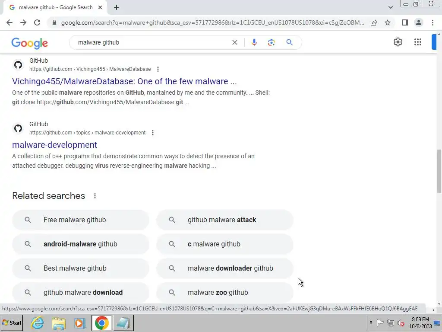Open the tab search dropdown arrow
442x332 pixels.
(390, 7)
